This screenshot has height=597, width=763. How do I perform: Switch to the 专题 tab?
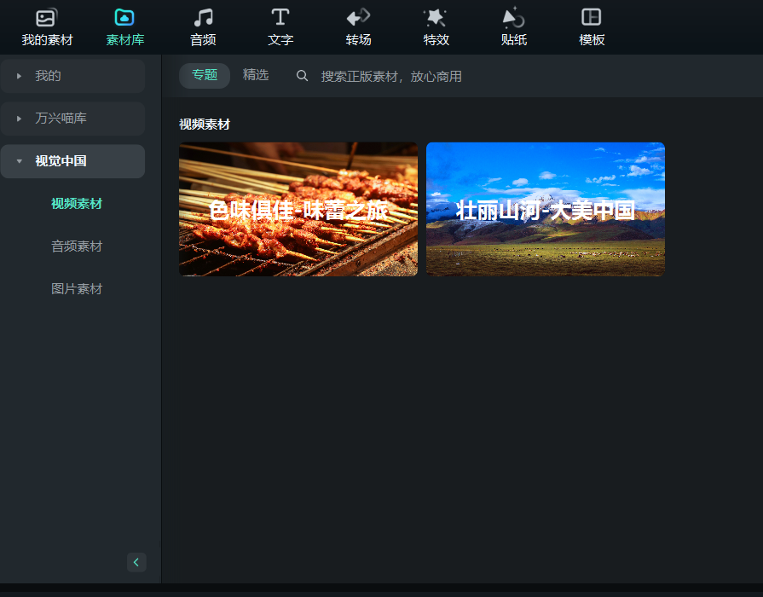[205, 75]
